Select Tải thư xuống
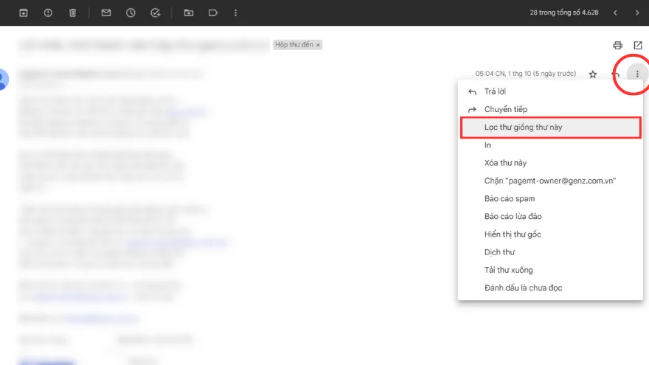 point(550,269)
